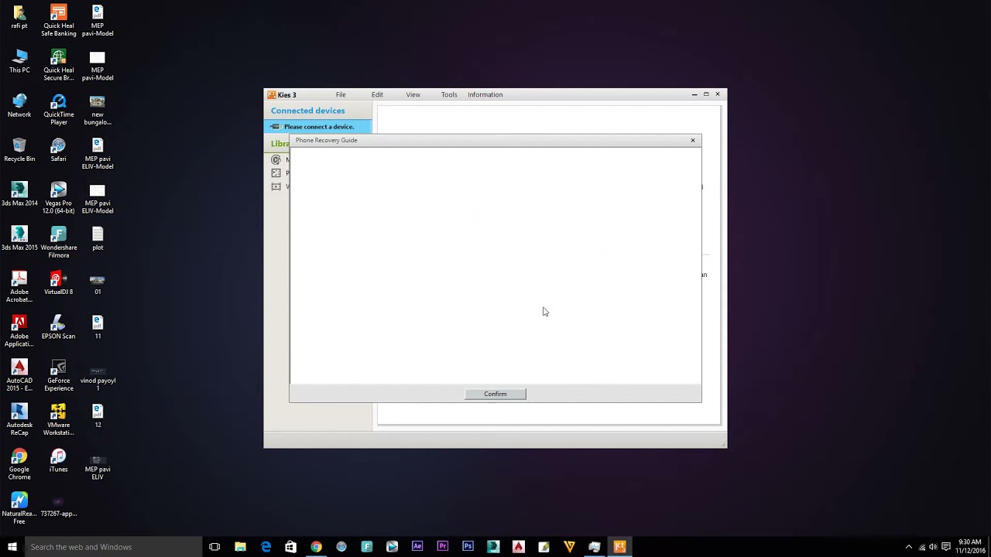
Task: Select the 'rafi pt' desktop folder
Action: [x=19, y=16]
